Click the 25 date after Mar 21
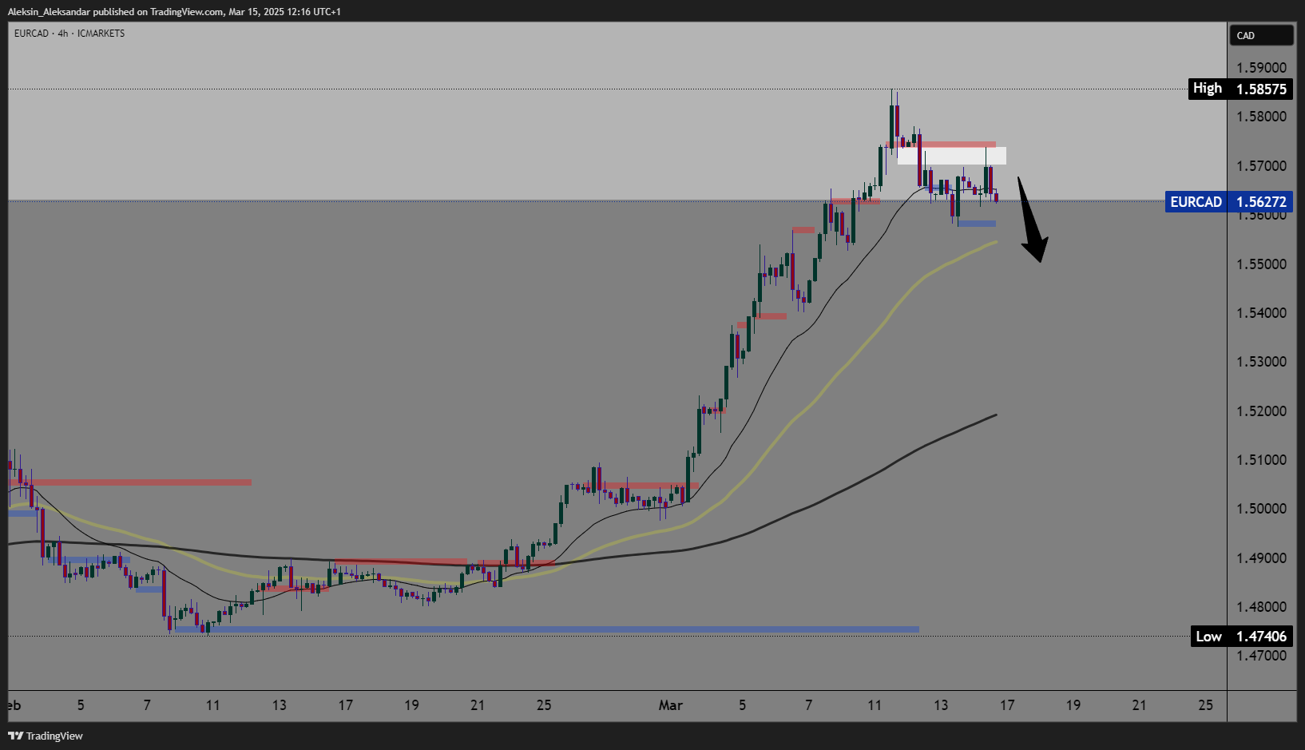Screen dimensions: 1305x750 [1206, 705]
